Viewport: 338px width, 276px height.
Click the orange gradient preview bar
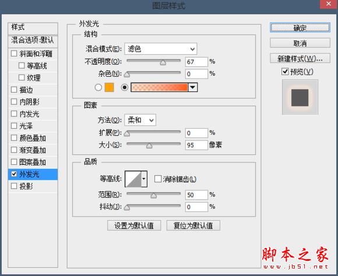(159, 87)
